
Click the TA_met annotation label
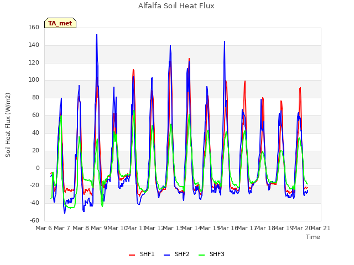tap(60, 23)
